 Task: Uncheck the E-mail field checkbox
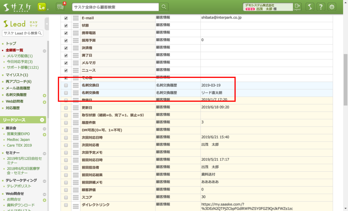(x=66, y=18)
